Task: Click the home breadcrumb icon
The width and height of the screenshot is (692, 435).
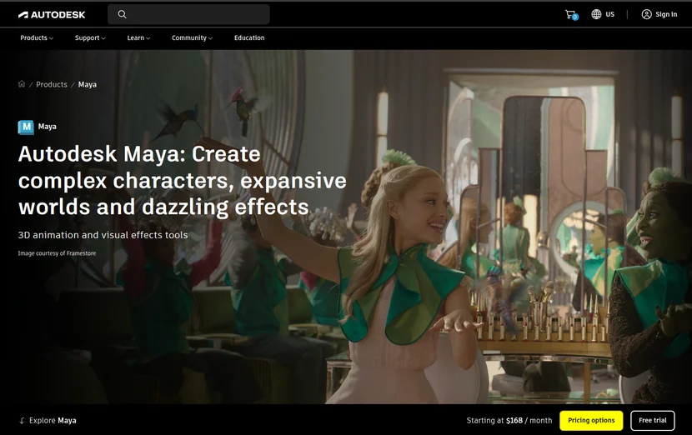Action: [22, 84]
